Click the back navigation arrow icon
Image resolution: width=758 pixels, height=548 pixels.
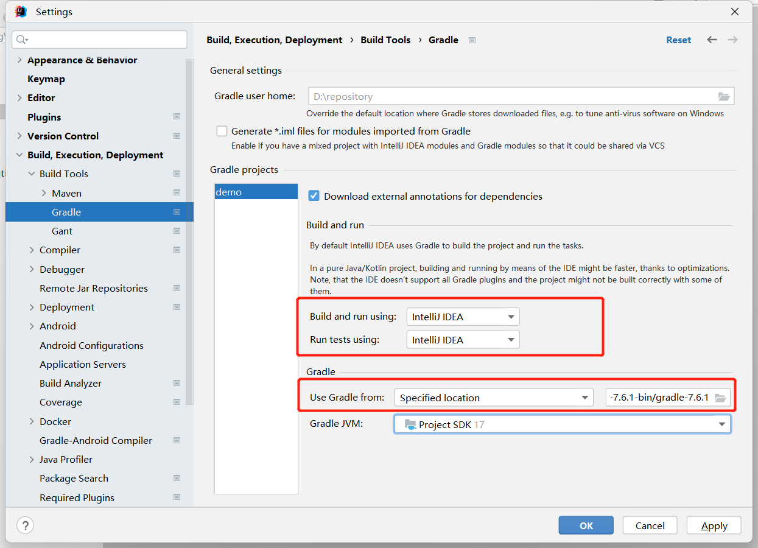click(x=712, y=40)
